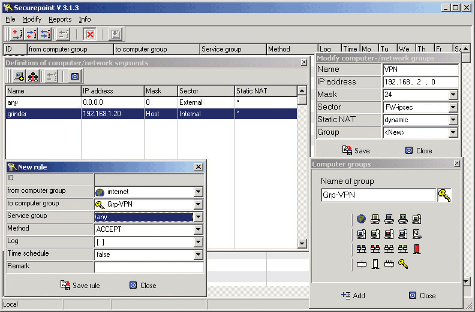
Task: Open the from computer group dropdown in New rule
Action: pyautogui.click(x=198, y=192)
